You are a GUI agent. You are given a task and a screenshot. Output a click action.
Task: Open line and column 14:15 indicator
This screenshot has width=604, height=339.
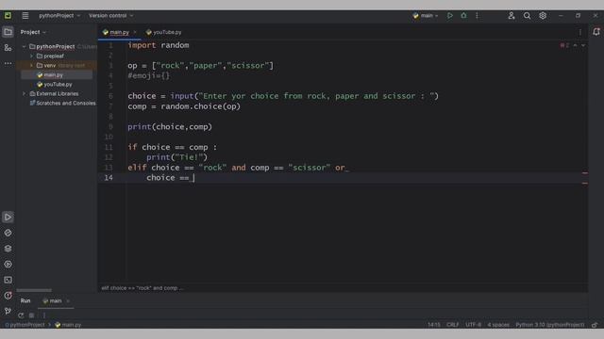click(434, 325)
